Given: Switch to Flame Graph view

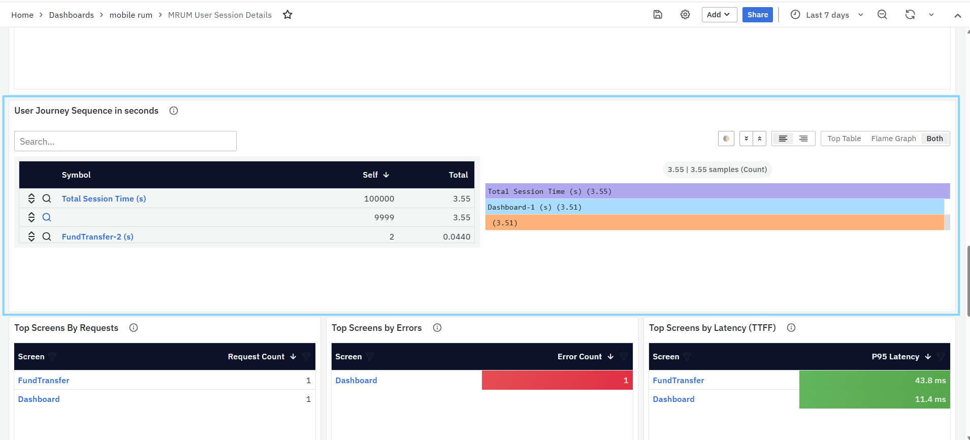Looking at the screenshot, I should point(893,139).
